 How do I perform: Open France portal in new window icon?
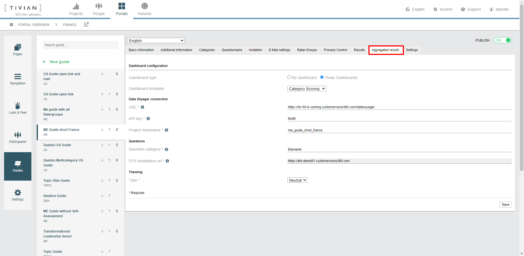pos(86,24)
